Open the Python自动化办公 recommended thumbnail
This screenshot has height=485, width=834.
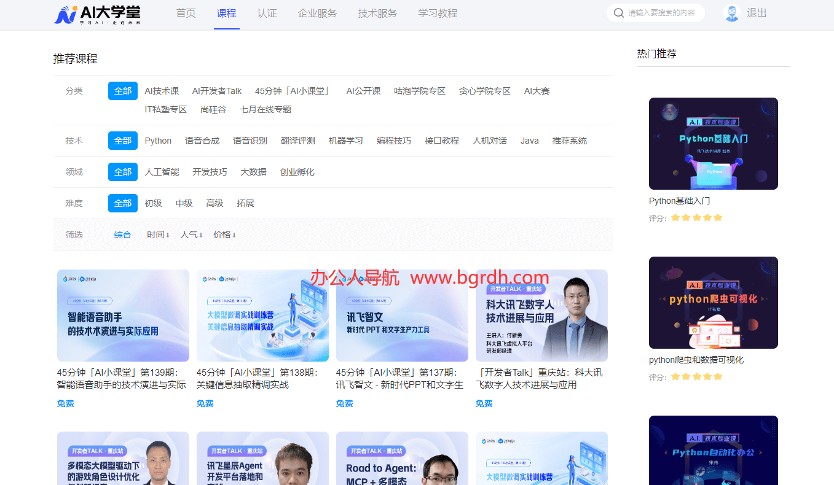pyautogui.click(x=714, y=450)
